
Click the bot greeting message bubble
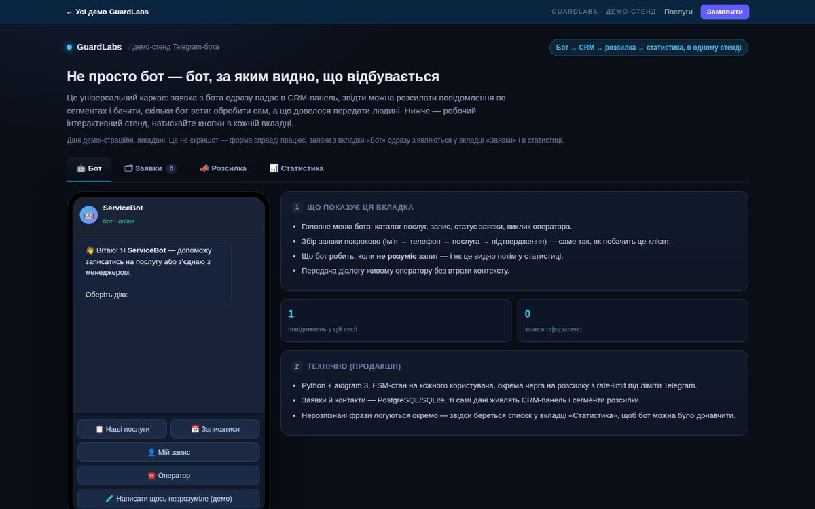tap(155, 272)
